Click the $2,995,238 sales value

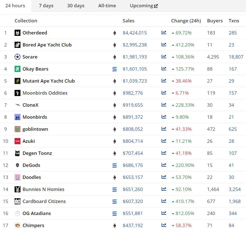coord(135,45)
